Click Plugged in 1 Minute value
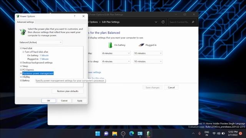 pyautogui.click(x=44, y=59)
